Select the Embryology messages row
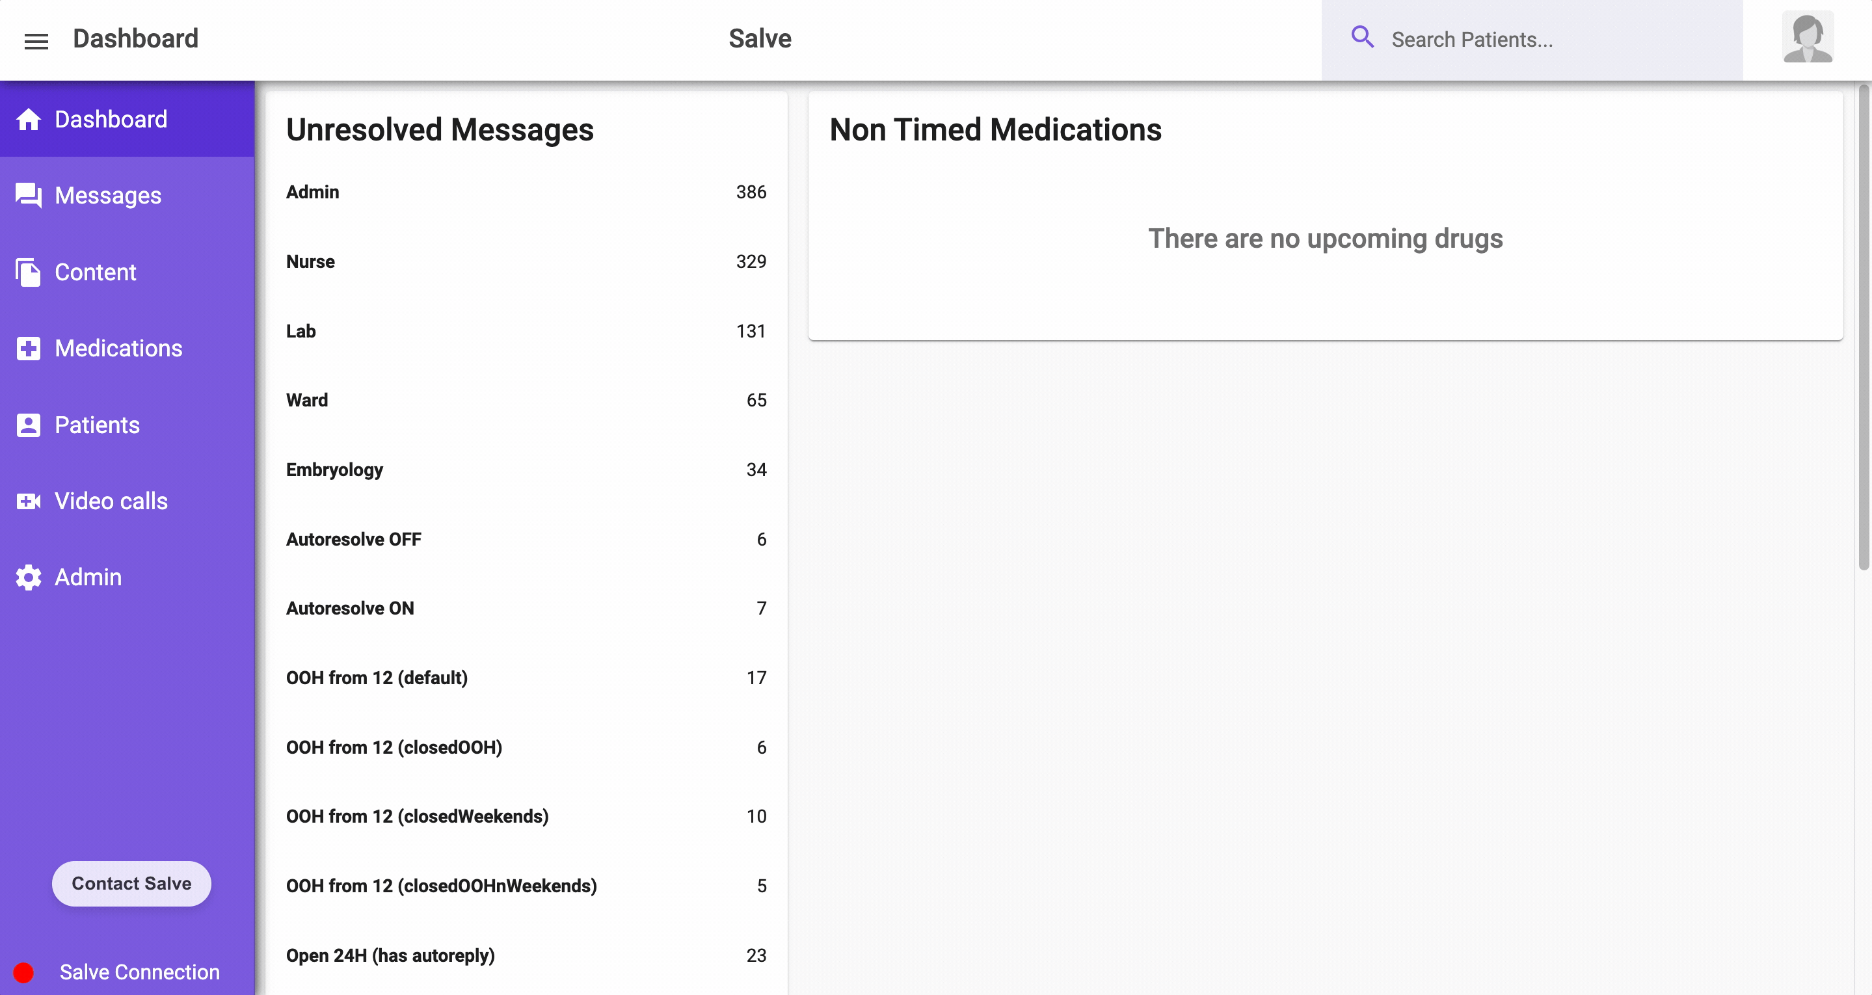1872x995 pixels. [526, 470]
